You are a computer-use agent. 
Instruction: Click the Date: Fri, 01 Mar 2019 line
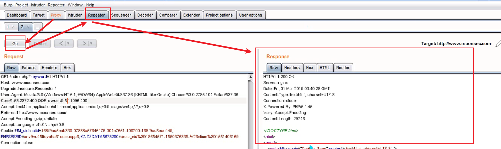pos(296,89)
